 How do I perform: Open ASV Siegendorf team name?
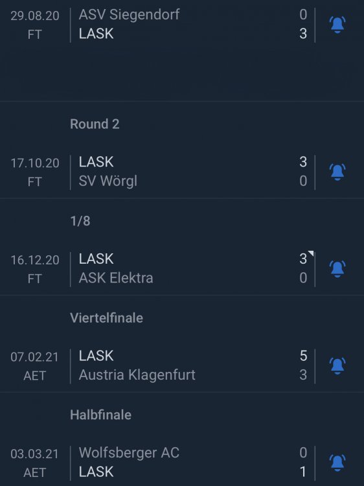[129, 14]
